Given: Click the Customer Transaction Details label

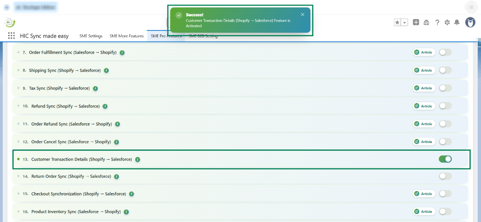Looking at the screenshot, I should click(82, 159).
